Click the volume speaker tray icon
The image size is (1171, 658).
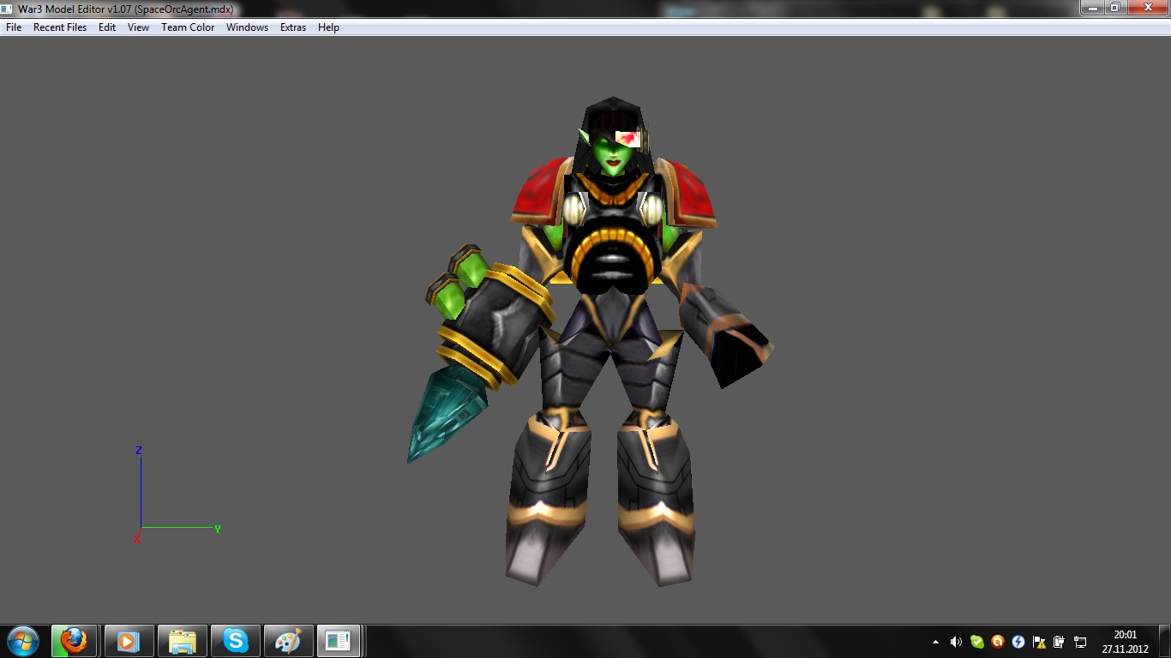(x=956, y=641)
